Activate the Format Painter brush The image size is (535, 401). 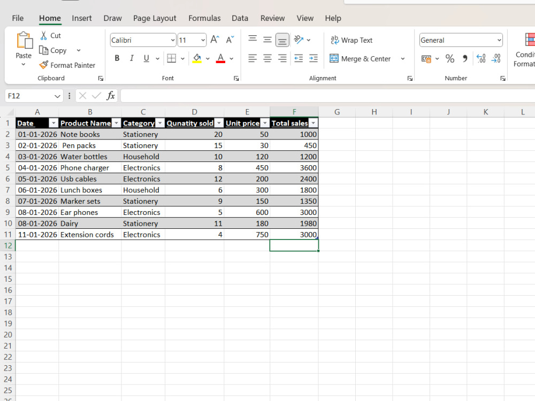(44, 65)
